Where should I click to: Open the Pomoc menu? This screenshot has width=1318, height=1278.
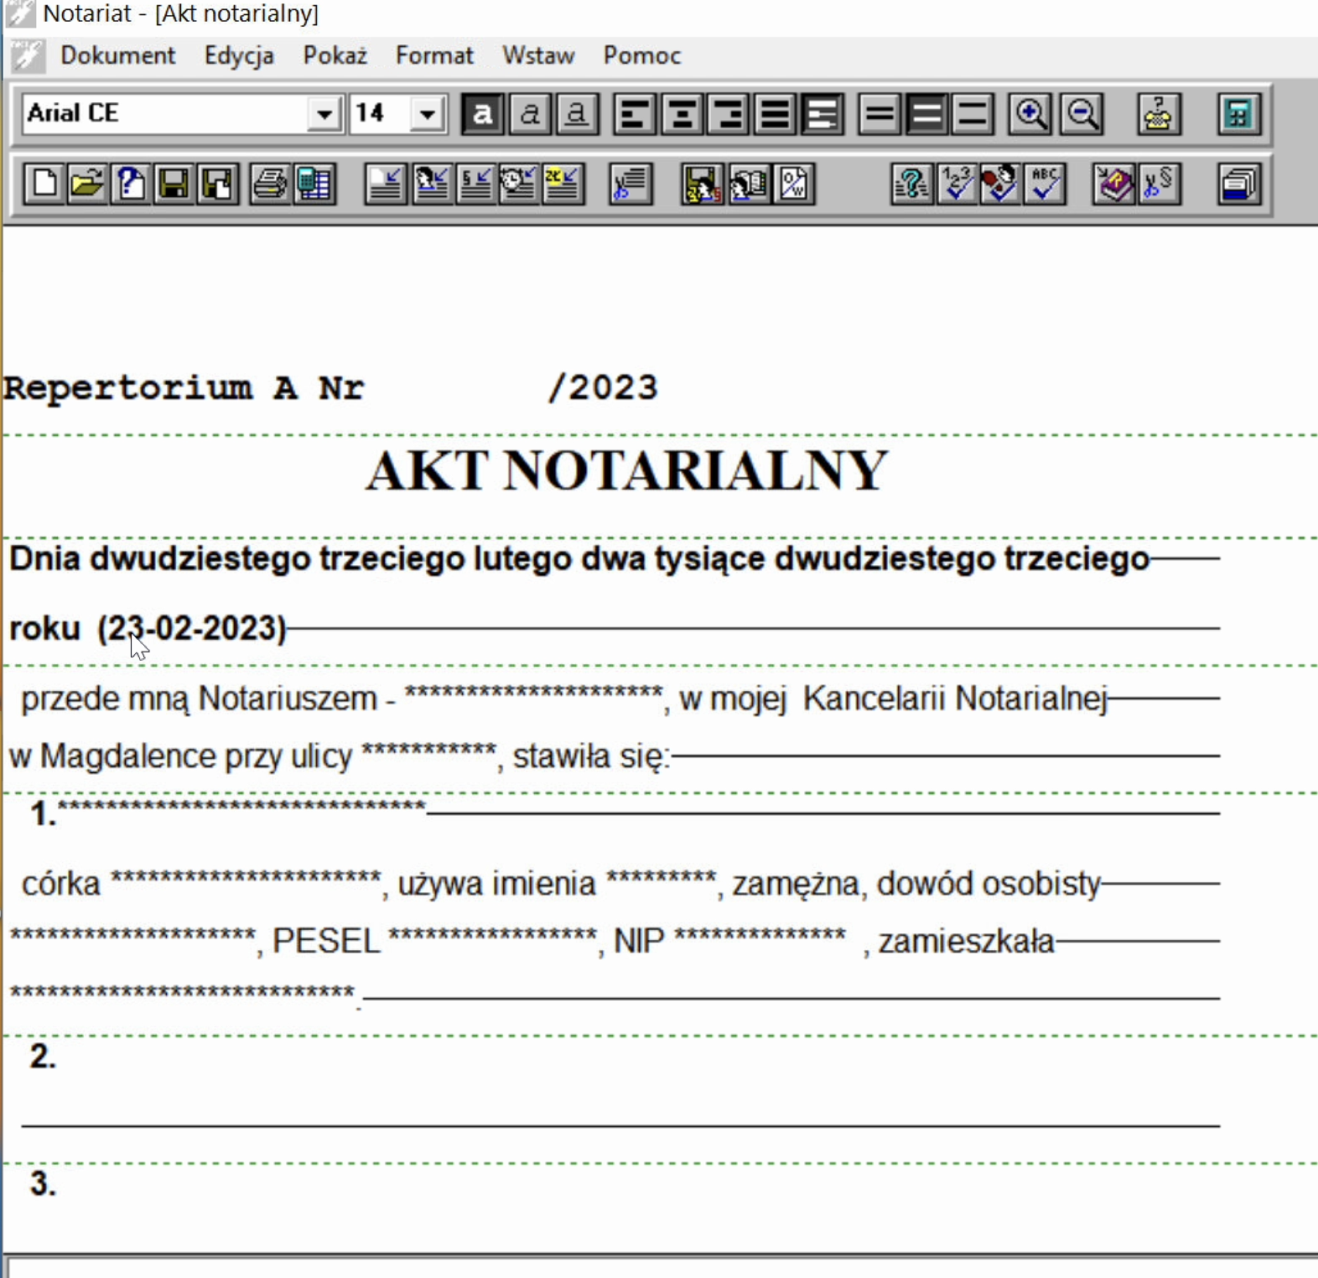[642, 55]
